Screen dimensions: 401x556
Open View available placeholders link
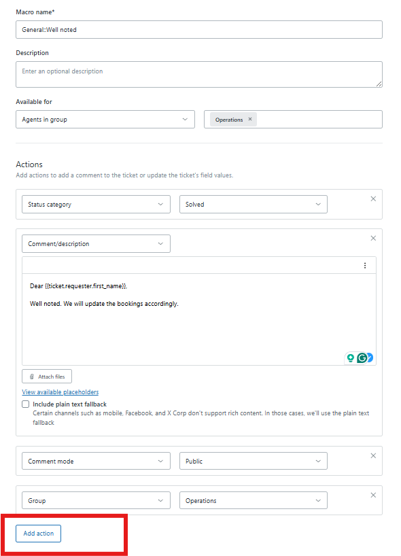[60, 392]
